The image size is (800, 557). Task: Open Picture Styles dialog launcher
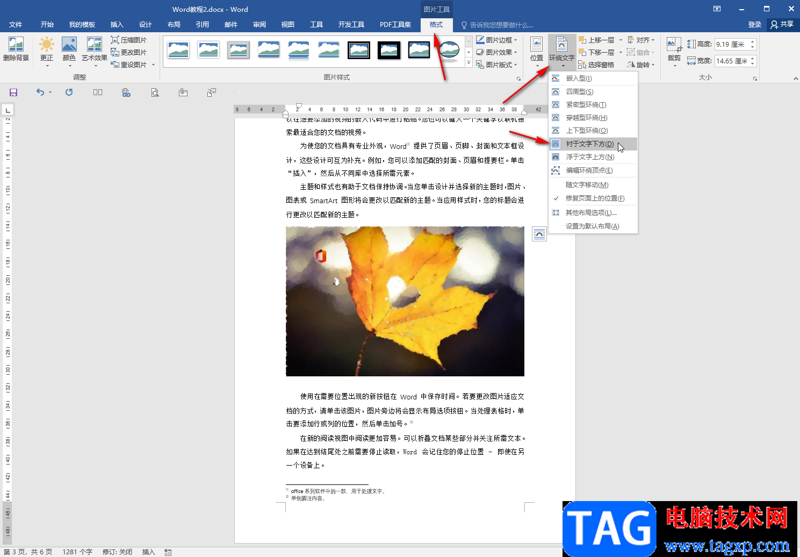(x=518, y=79)
